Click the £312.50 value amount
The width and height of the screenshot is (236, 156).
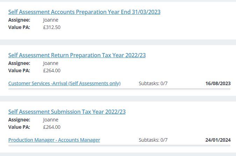click(52, 27)
